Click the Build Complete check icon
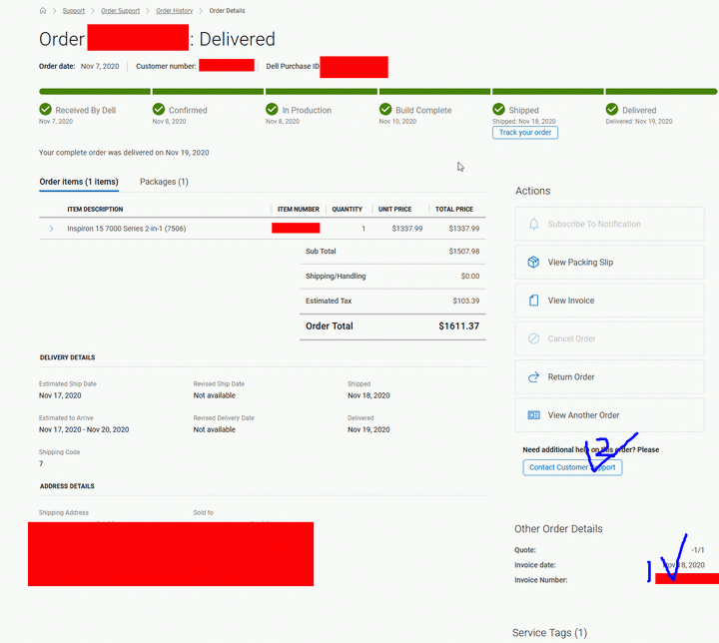Viewport: 719px width, 643px height. point(385,109)
